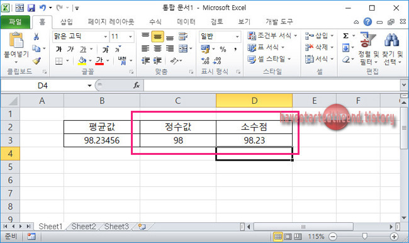Click the Accounting Number Format icon

coord(205,48)
